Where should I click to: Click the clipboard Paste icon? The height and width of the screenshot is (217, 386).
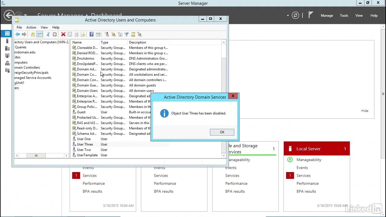pyautogui.click(x=55, y=34)
